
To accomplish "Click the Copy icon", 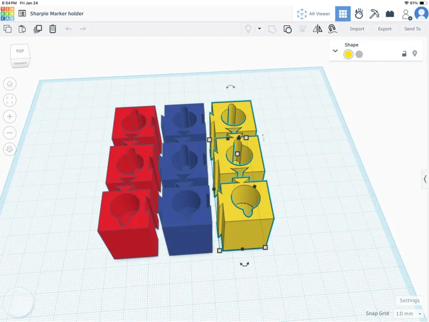I will click(8, 29).
